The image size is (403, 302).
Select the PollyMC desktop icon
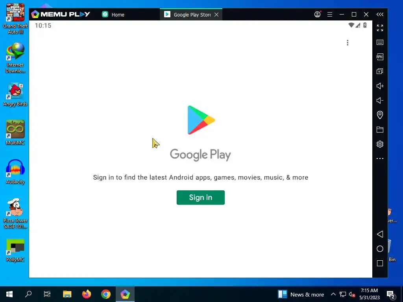click(x=15, y=250)
